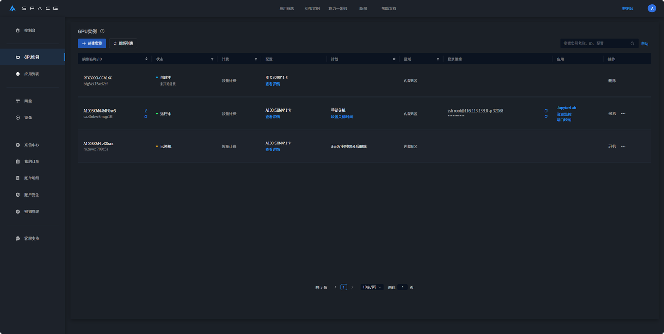Screen dimensions: 664x334
Task: Edit name of A100SXM4-84FGwS via pencil icon
Action: [x=146, y=110]
